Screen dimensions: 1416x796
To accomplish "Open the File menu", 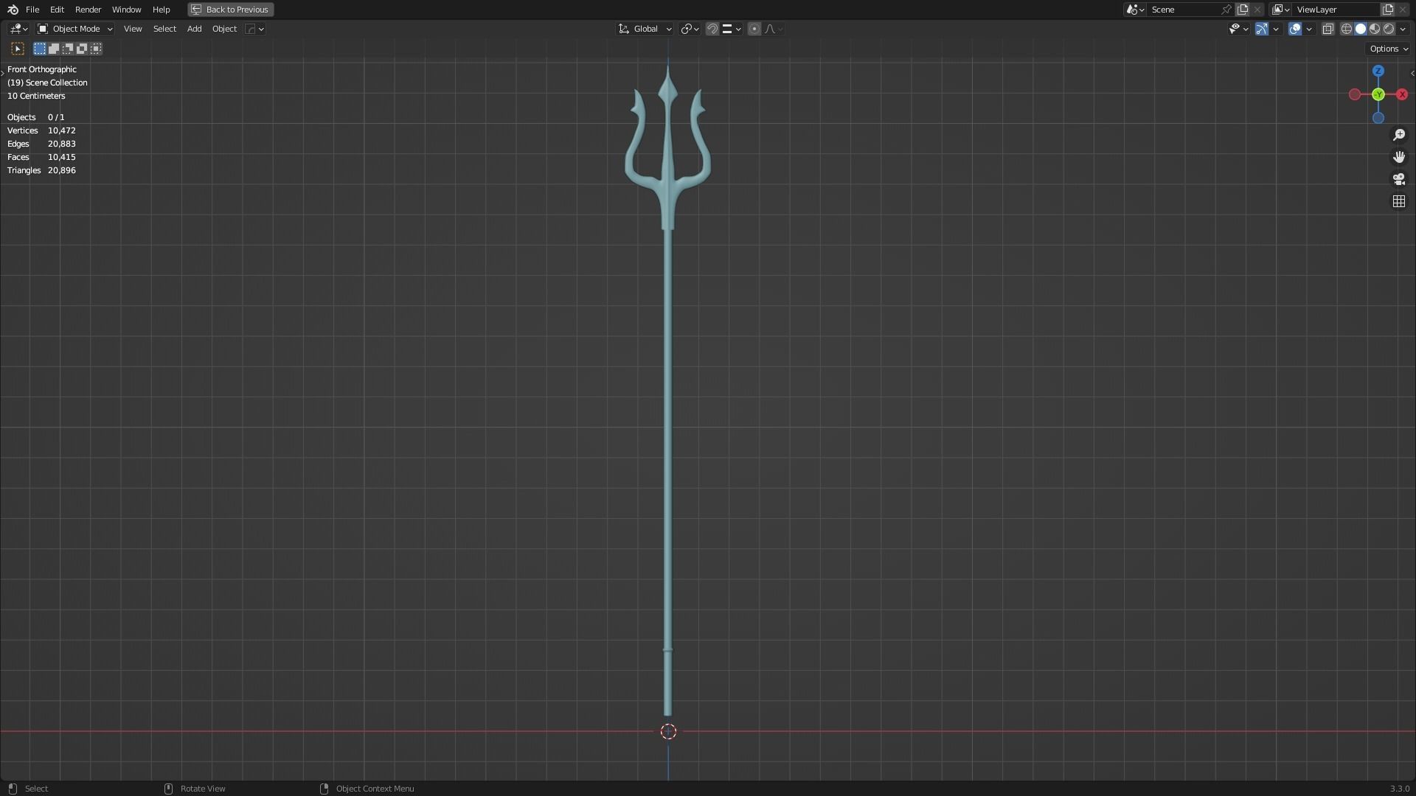I will click(x=32, y=10).
